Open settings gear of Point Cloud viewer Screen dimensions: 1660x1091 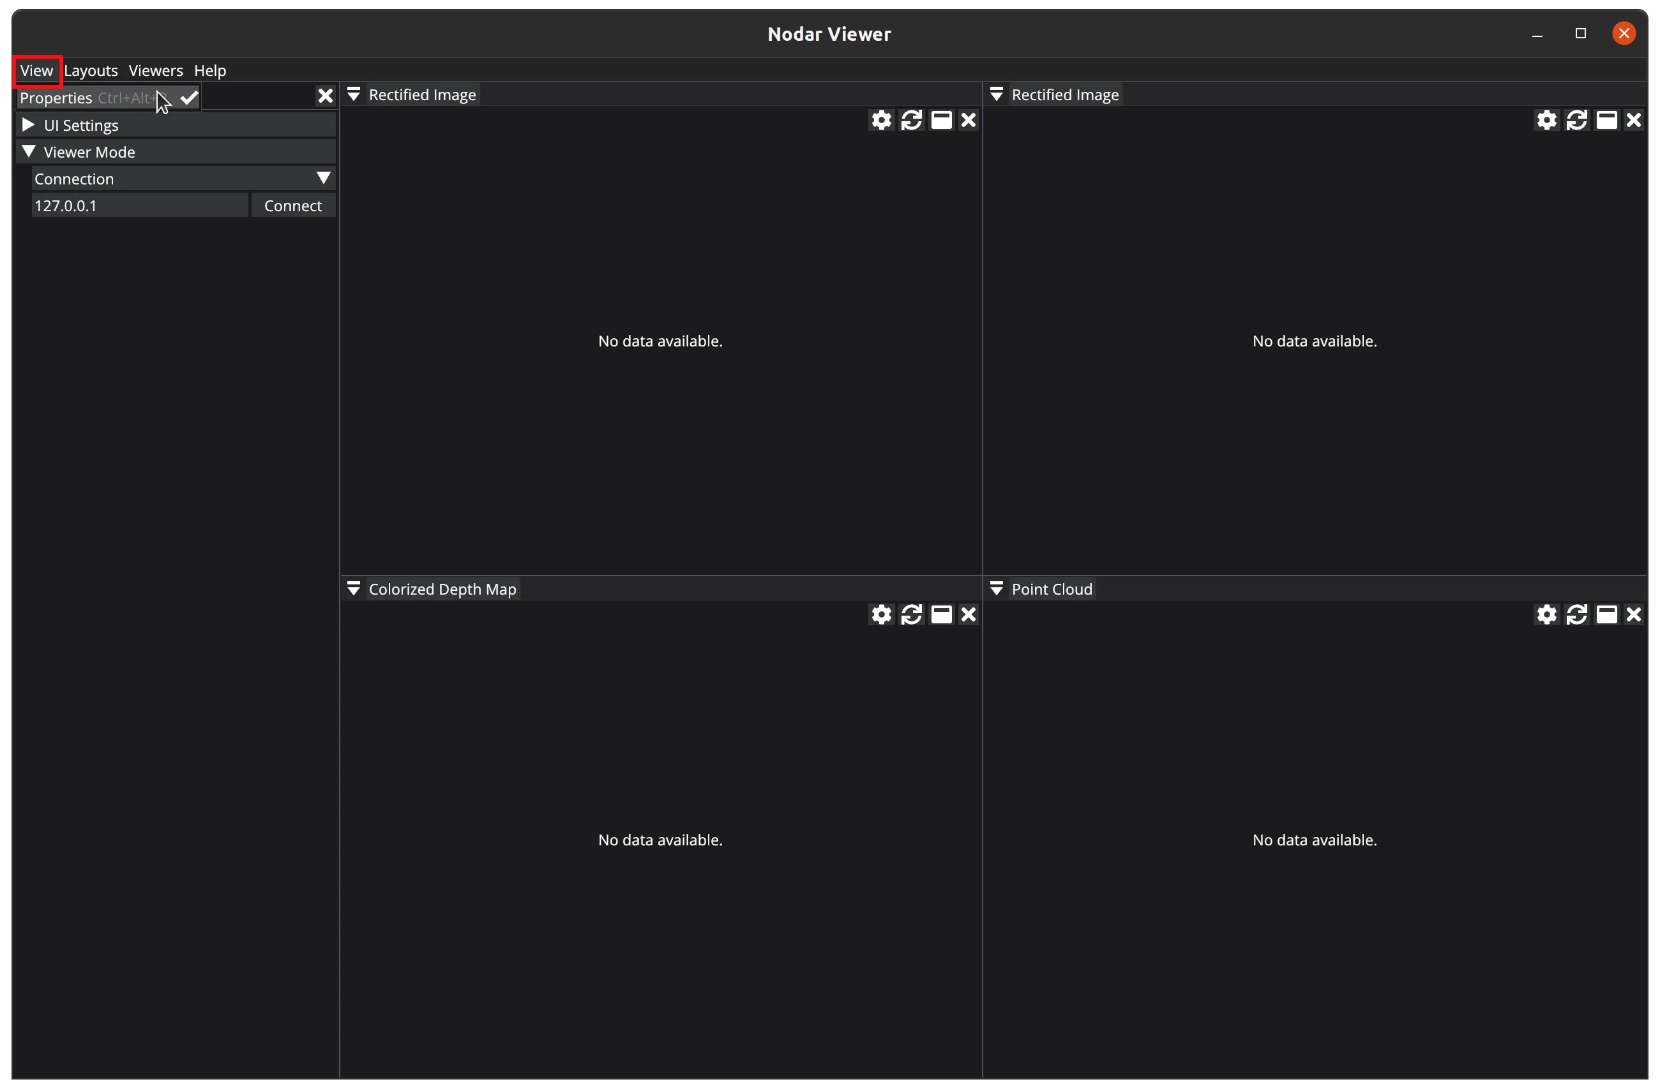(1546, 614)
